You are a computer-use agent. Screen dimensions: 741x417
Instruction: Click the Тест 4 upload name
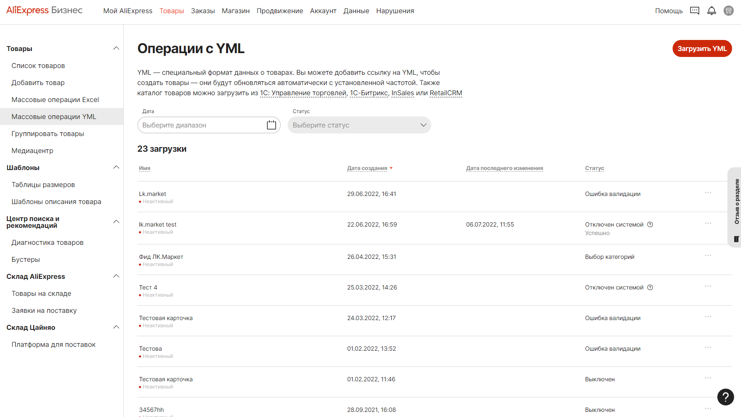pyautogui.click(x=148, y=287)
